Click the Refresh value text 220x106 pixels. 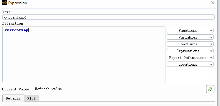[48, 89]
